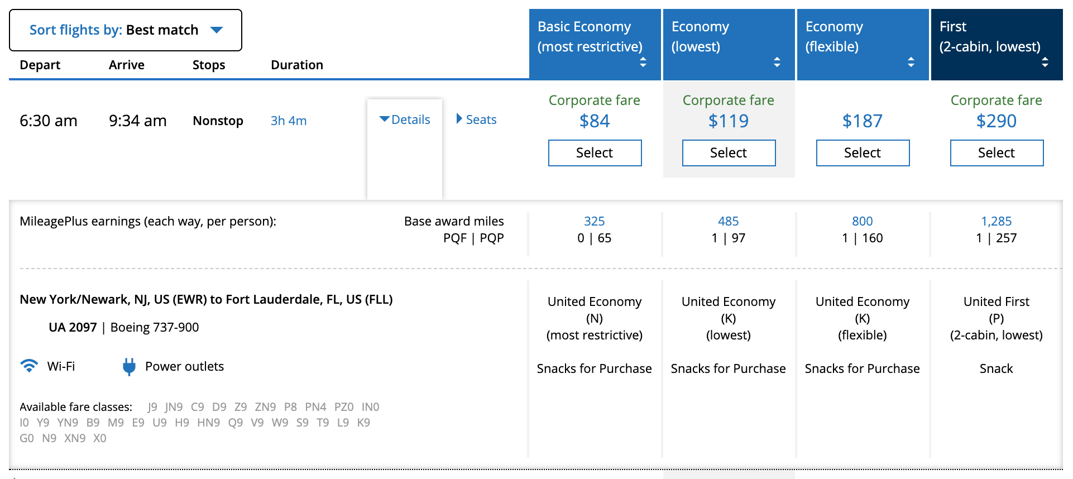Image resolution: width=1073 pixels, height=479 pixels.
Task: Click the 1,285 First award miles value
Action: (996, 221)
